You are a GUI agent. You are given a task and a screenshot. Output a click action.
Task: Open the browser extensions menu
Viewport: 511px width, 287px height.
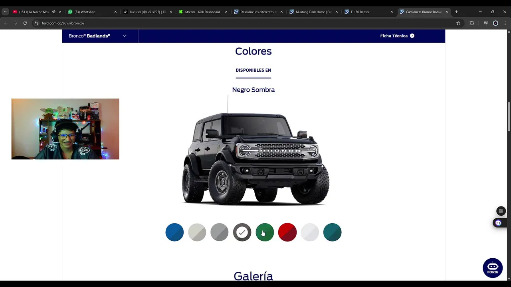(471, 23)
